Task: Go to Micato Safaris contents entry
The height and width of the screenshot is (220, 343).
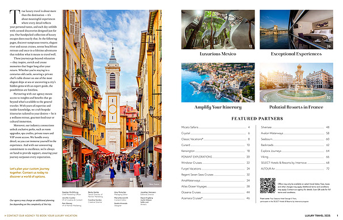Action: (x=216, y=127)
